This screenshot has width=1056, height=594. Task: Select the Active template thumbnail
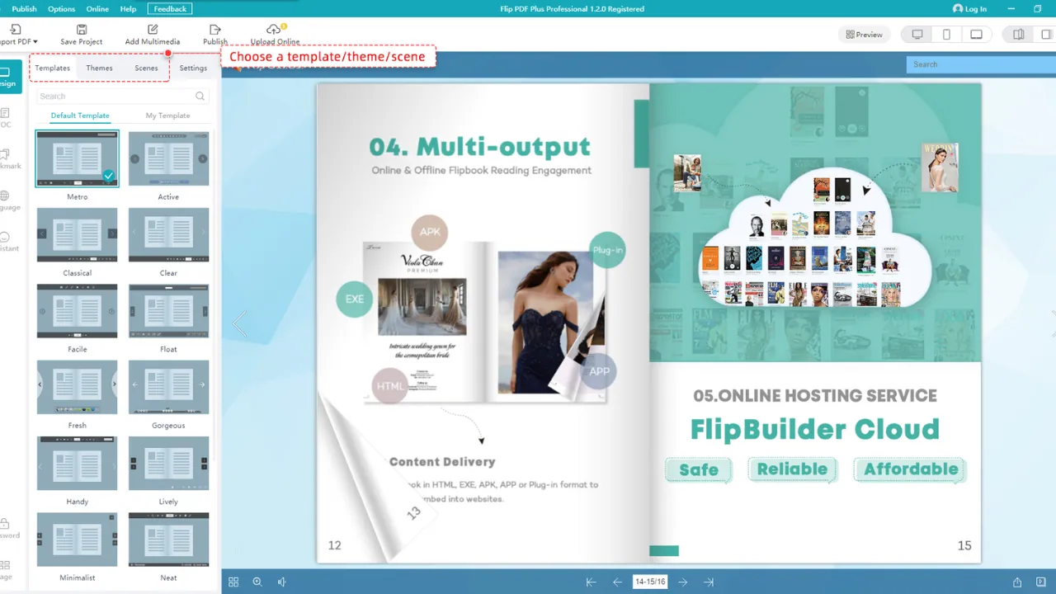pyautogui.click(x=168, y=158)
